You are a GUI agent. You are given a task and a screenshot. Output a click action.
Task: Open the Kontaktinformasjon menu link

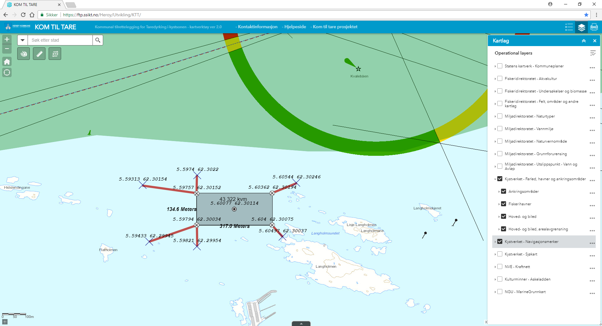pyautogui.click(x=257, y=27)
